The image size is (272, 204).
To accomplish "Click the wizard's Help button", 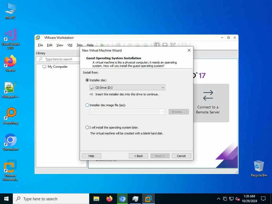I will point(91,156).
